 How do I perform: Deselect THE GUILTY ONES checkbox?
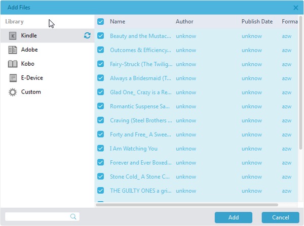click(x=100, y=191)
